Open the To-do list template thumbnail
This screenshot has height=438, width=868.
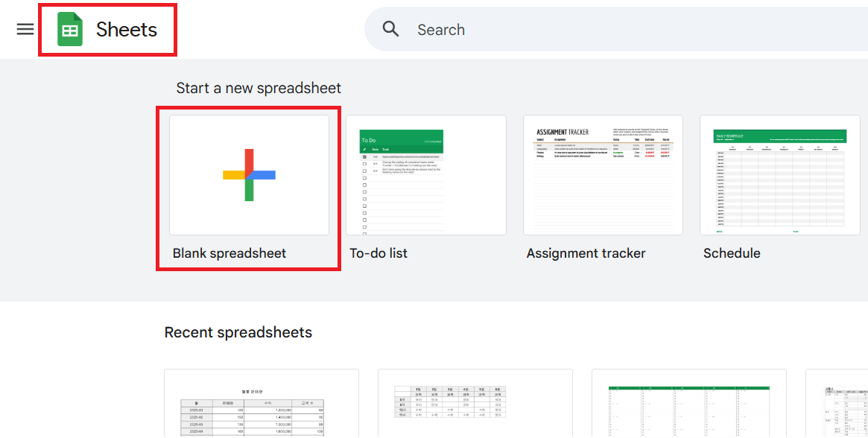pos(426,175)
